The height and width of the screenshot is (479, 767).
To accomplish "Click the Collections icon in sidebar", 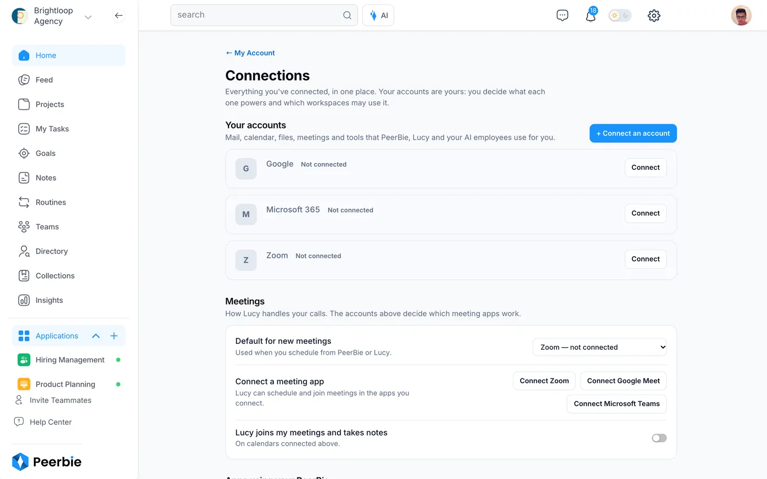I will point(24,275).
